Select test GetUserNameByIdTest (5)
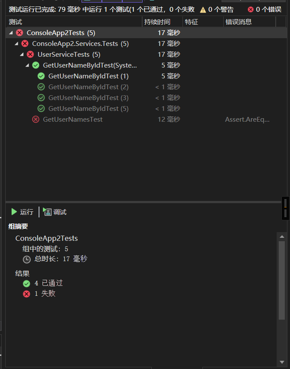Image resolution: width=290 pixels, height=369 pixels. point(146,108)
